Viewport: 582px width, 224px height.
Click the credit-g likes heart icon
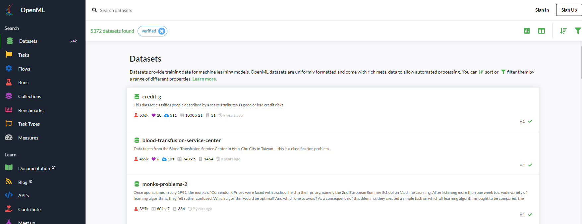pos(153,115)
